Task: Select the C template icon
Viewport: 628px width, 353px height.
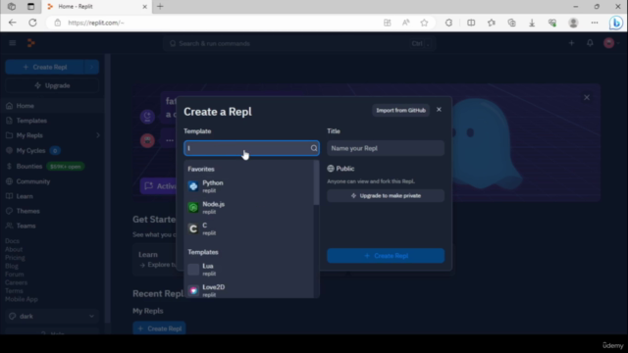Action: point(193,228)
